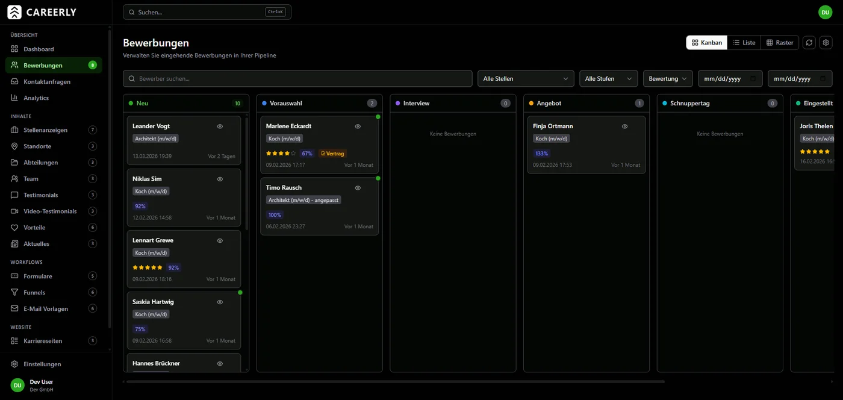Open Leander Vogt application card
Image resolution: width=843 pixels, height=400 pixels.
[184, 140]
